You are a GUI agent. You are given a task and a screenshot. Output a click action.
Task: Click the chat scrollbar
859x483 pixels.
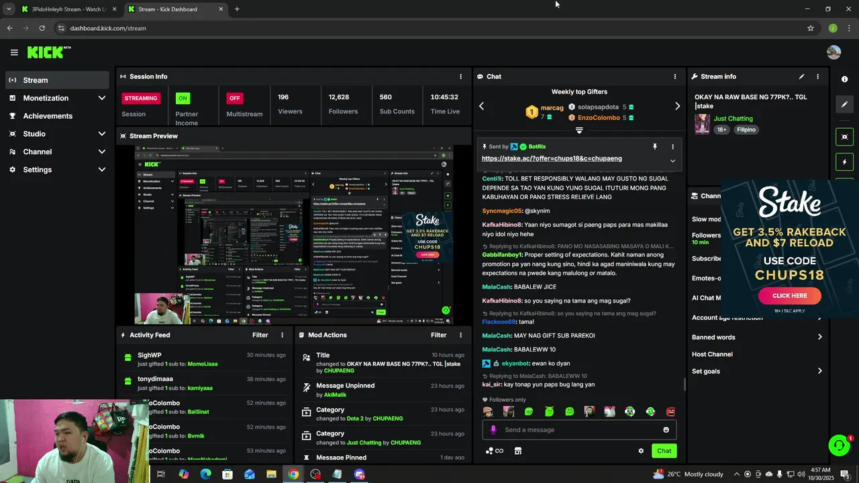tap(685, 384)
